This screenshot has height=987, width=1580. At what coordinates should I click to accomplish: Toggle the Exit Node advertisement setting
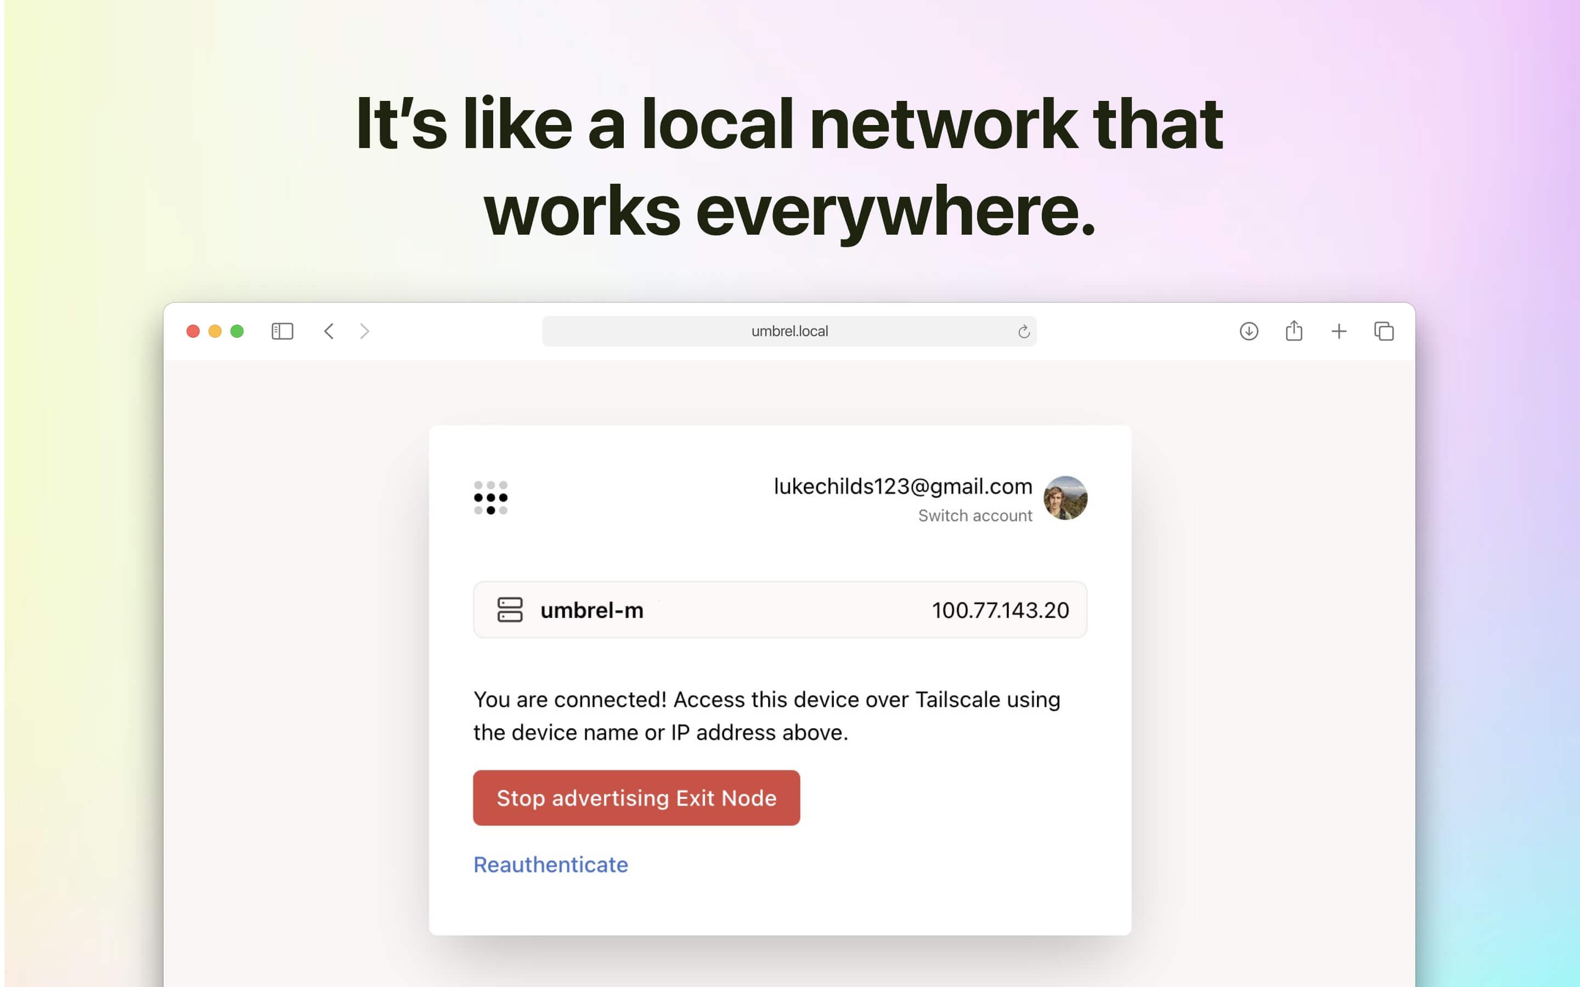(636, 797)
